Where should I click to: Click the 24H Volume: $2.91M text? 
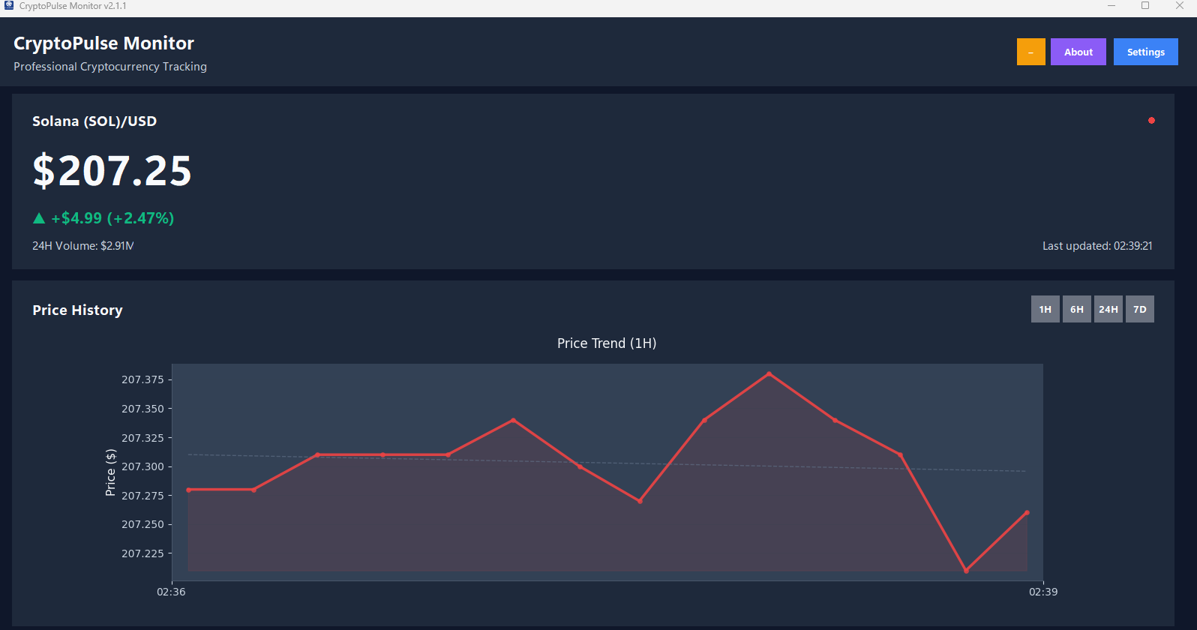click(x=83, y=246)
